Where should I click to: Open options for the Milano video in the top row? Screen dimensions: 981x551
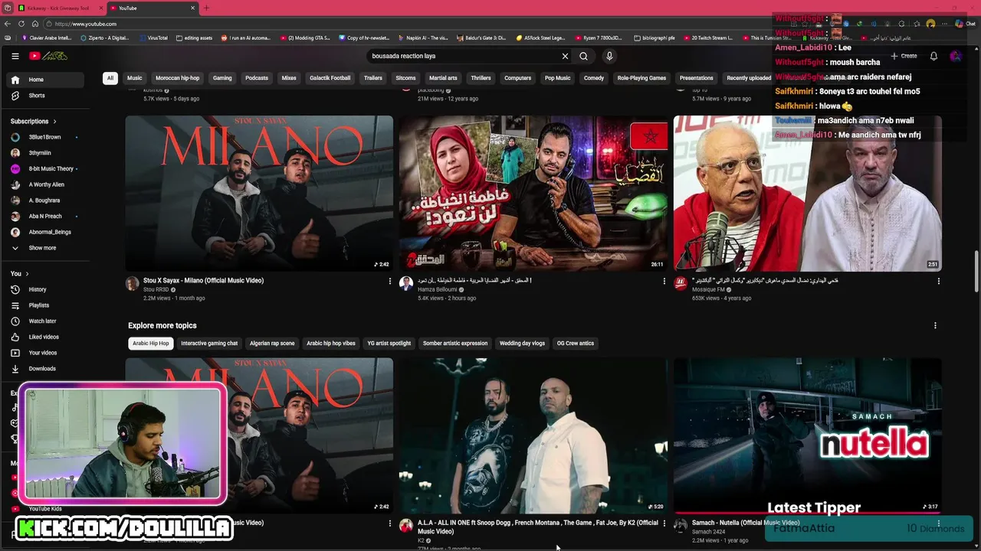389,281
